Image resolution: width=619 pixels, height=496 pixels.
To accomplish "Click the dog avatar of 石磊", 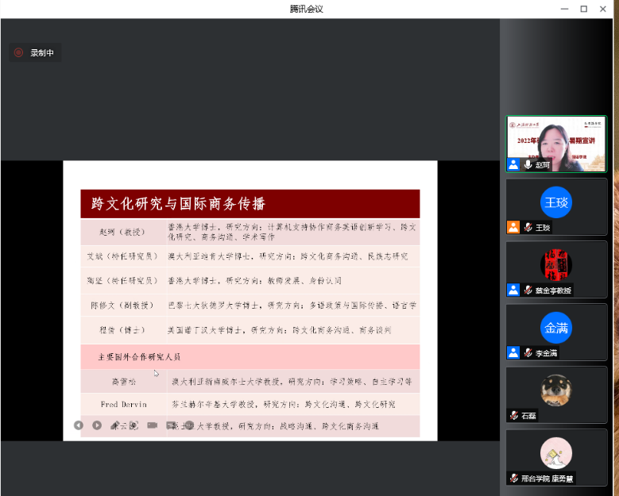I will (x=556, y=390).
